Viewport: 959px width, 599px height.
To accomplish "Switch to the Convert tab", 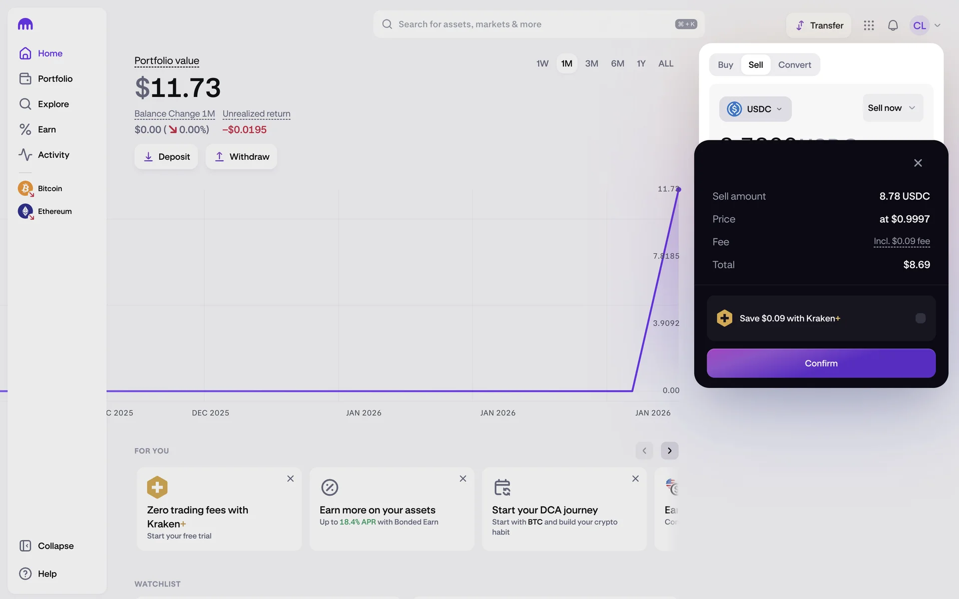I will coord(794,65).
